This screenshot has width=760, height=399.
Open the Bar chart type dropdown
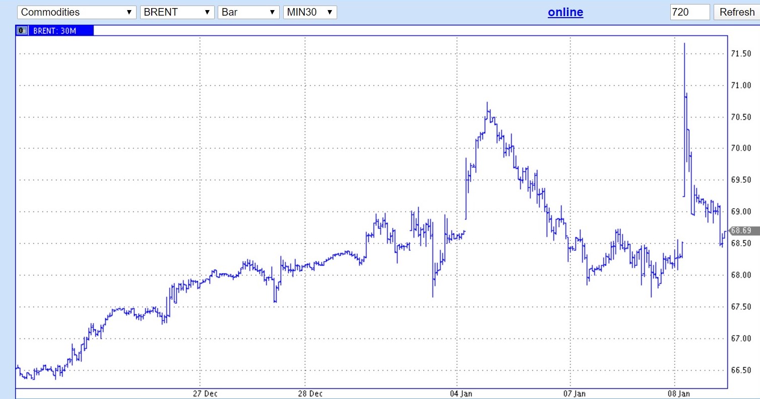point(248,12)
